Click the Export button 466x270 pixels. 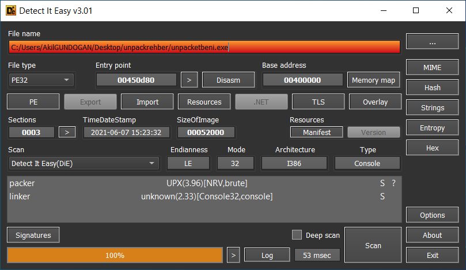tap(90, 102)
